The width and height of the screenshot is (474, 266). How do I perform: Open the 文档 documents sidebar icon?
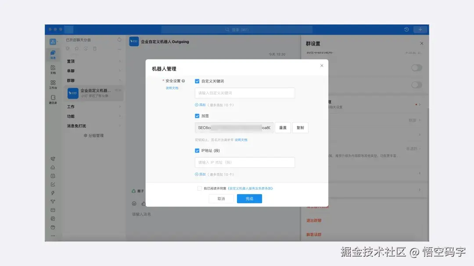53,69
